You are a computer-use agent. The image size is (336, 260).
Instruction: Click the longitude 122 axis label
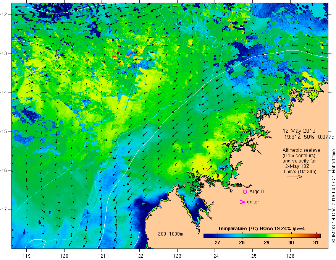click(139, 256)
